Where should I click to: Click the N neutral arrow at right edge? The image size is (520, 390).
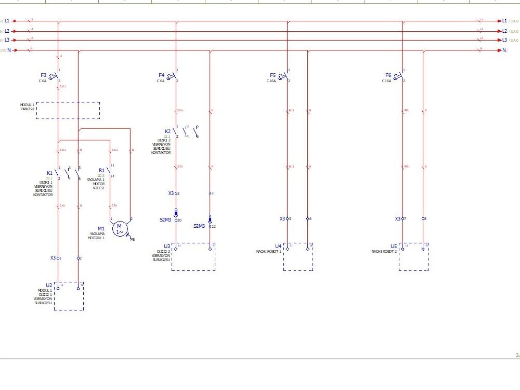[498, 50]
